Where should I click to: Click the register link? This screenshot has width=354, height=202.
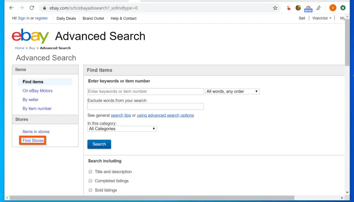click(x=41, y=18)
